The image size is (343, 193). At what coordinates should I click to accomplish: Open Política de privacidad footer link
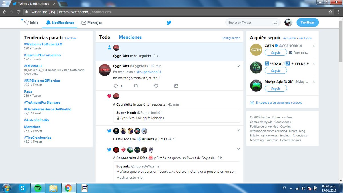pyautogui.click(x=264, y=126)
